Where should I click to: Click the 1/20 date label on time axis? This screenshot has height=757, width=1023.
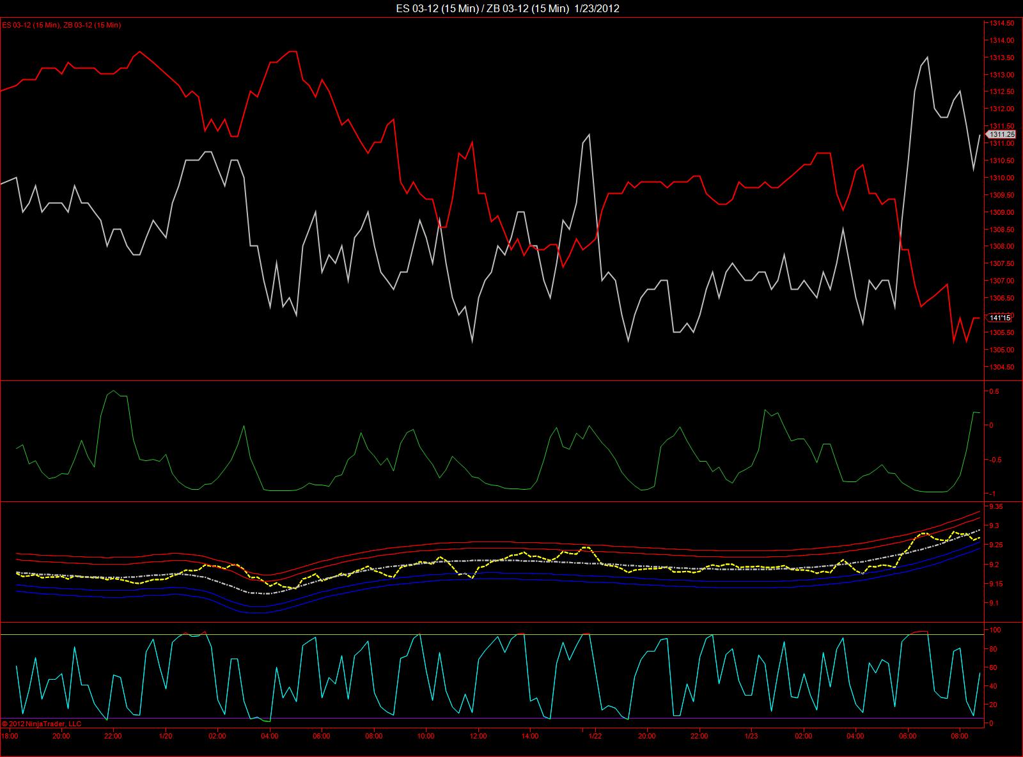[x=166, y=736]
